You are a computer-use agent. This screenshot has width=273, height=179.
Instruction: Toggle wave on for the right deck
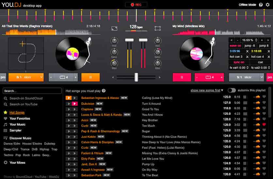pyautogui.click(x=235, y=46)
